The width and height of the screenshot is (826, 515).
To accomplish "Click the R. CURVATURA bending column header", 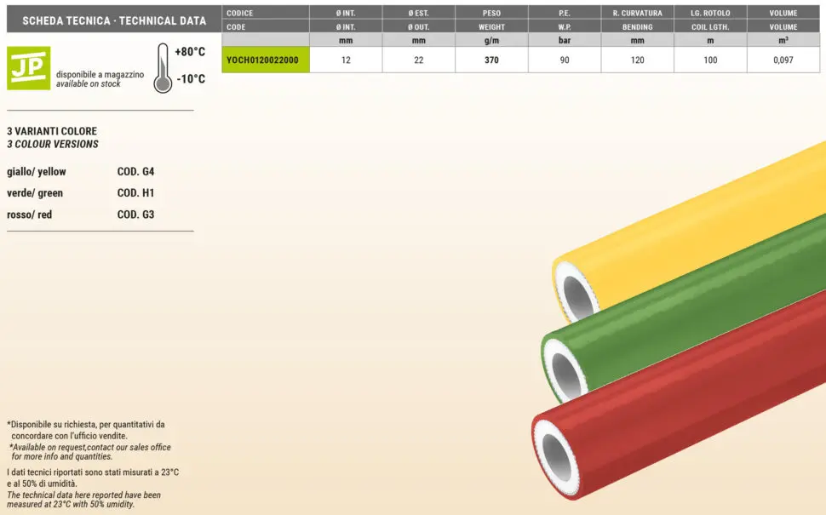I will (x=637, y=13).
